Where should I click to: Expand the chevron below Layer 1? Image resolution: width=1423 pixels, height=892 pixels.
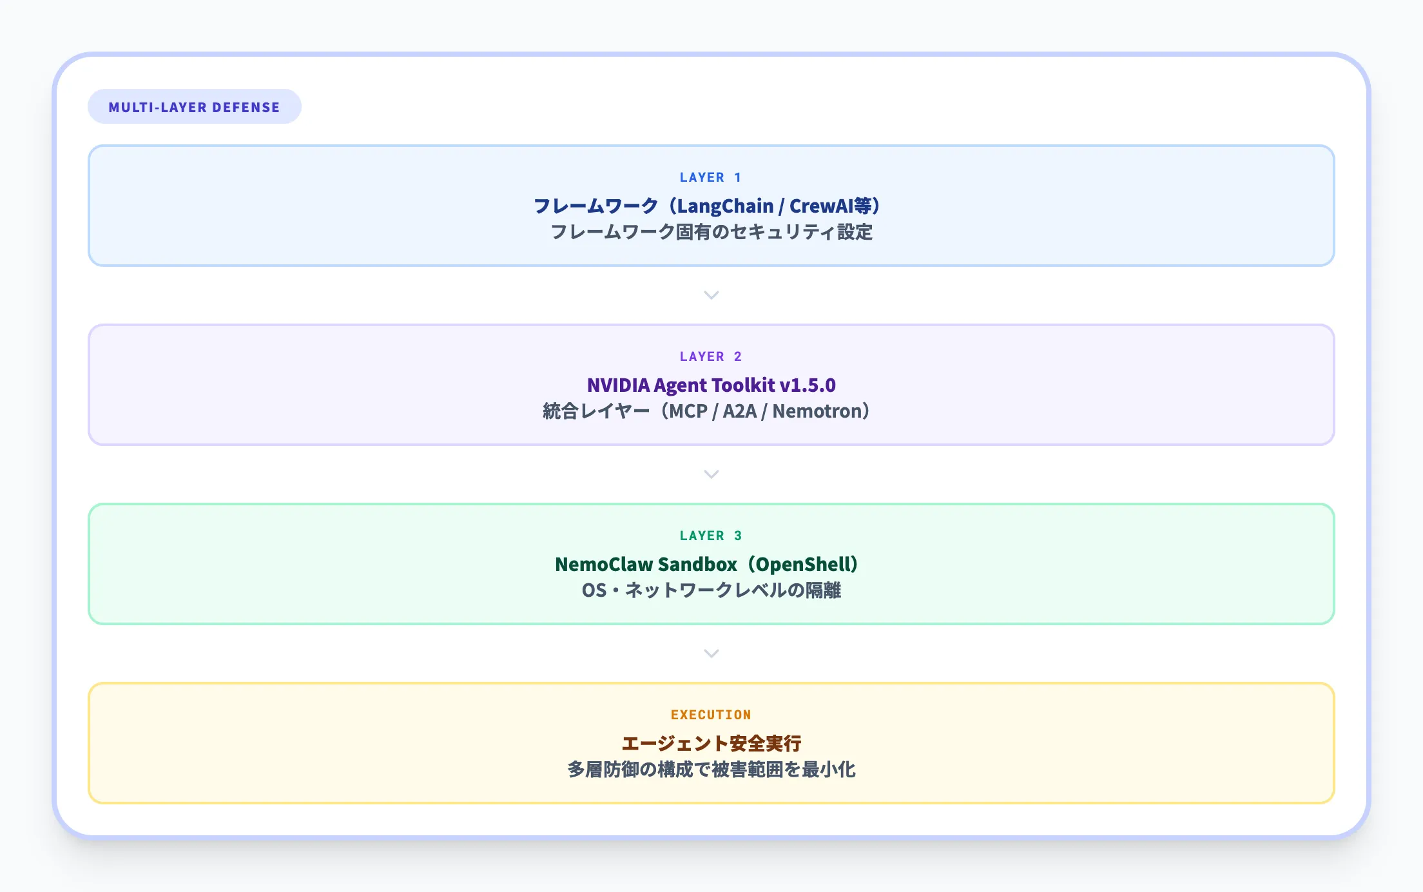(711, 295)
